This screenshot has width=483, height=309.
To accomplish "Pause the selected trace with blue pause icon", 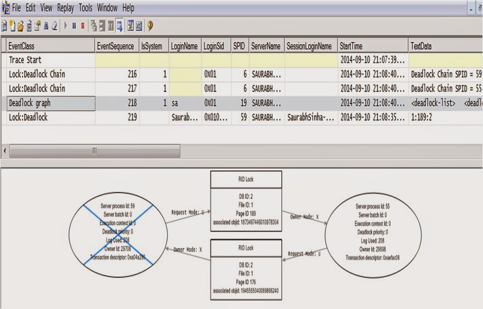I will tap(74, 26).
